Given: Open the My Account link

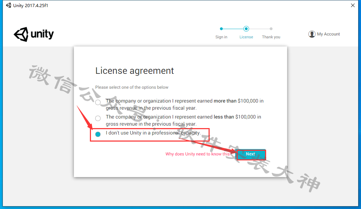Looking at the screenshot, I should pyautogui.click(x=328, y=34).
